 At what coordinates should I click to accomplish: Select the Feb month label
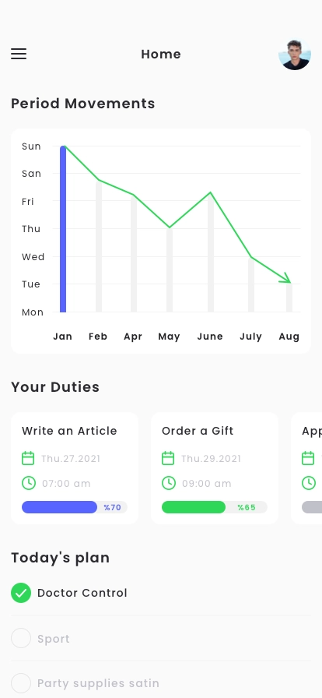[98, 337]
